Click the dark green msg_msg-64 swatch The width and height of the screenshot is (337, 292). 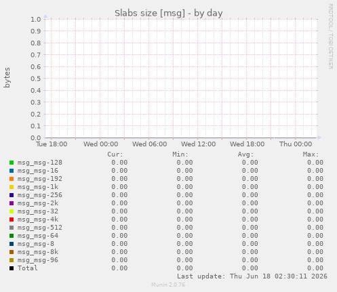(12, 236)
